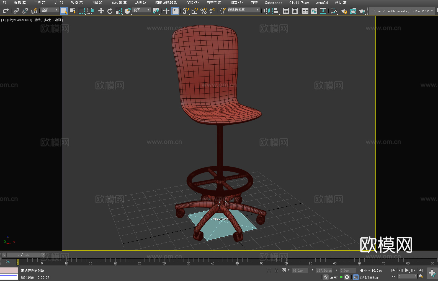The height and width of the screenshot is (281, 438).
Task: Select the Move tool
Action: coord(101,11)
